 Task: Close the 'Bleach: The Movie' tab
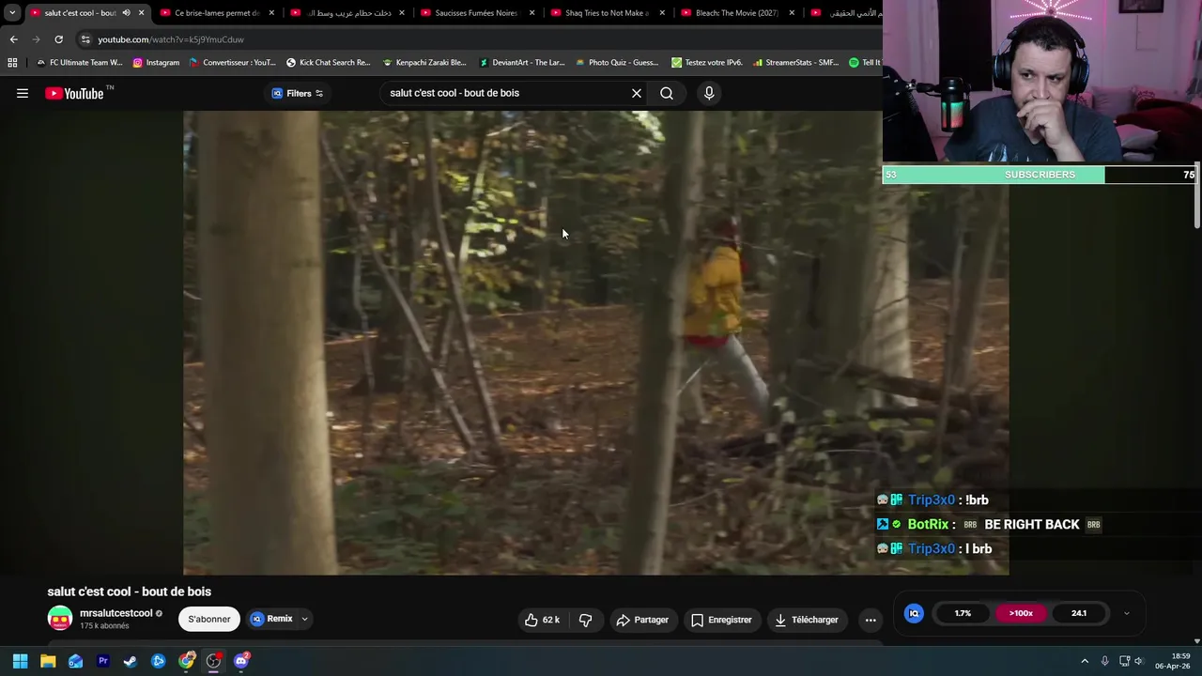coord(792,13)
